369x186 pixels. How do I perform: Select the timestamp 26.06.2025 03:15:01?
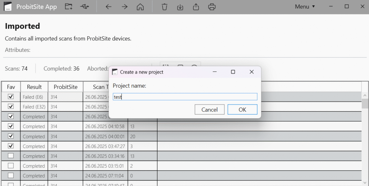105,166
